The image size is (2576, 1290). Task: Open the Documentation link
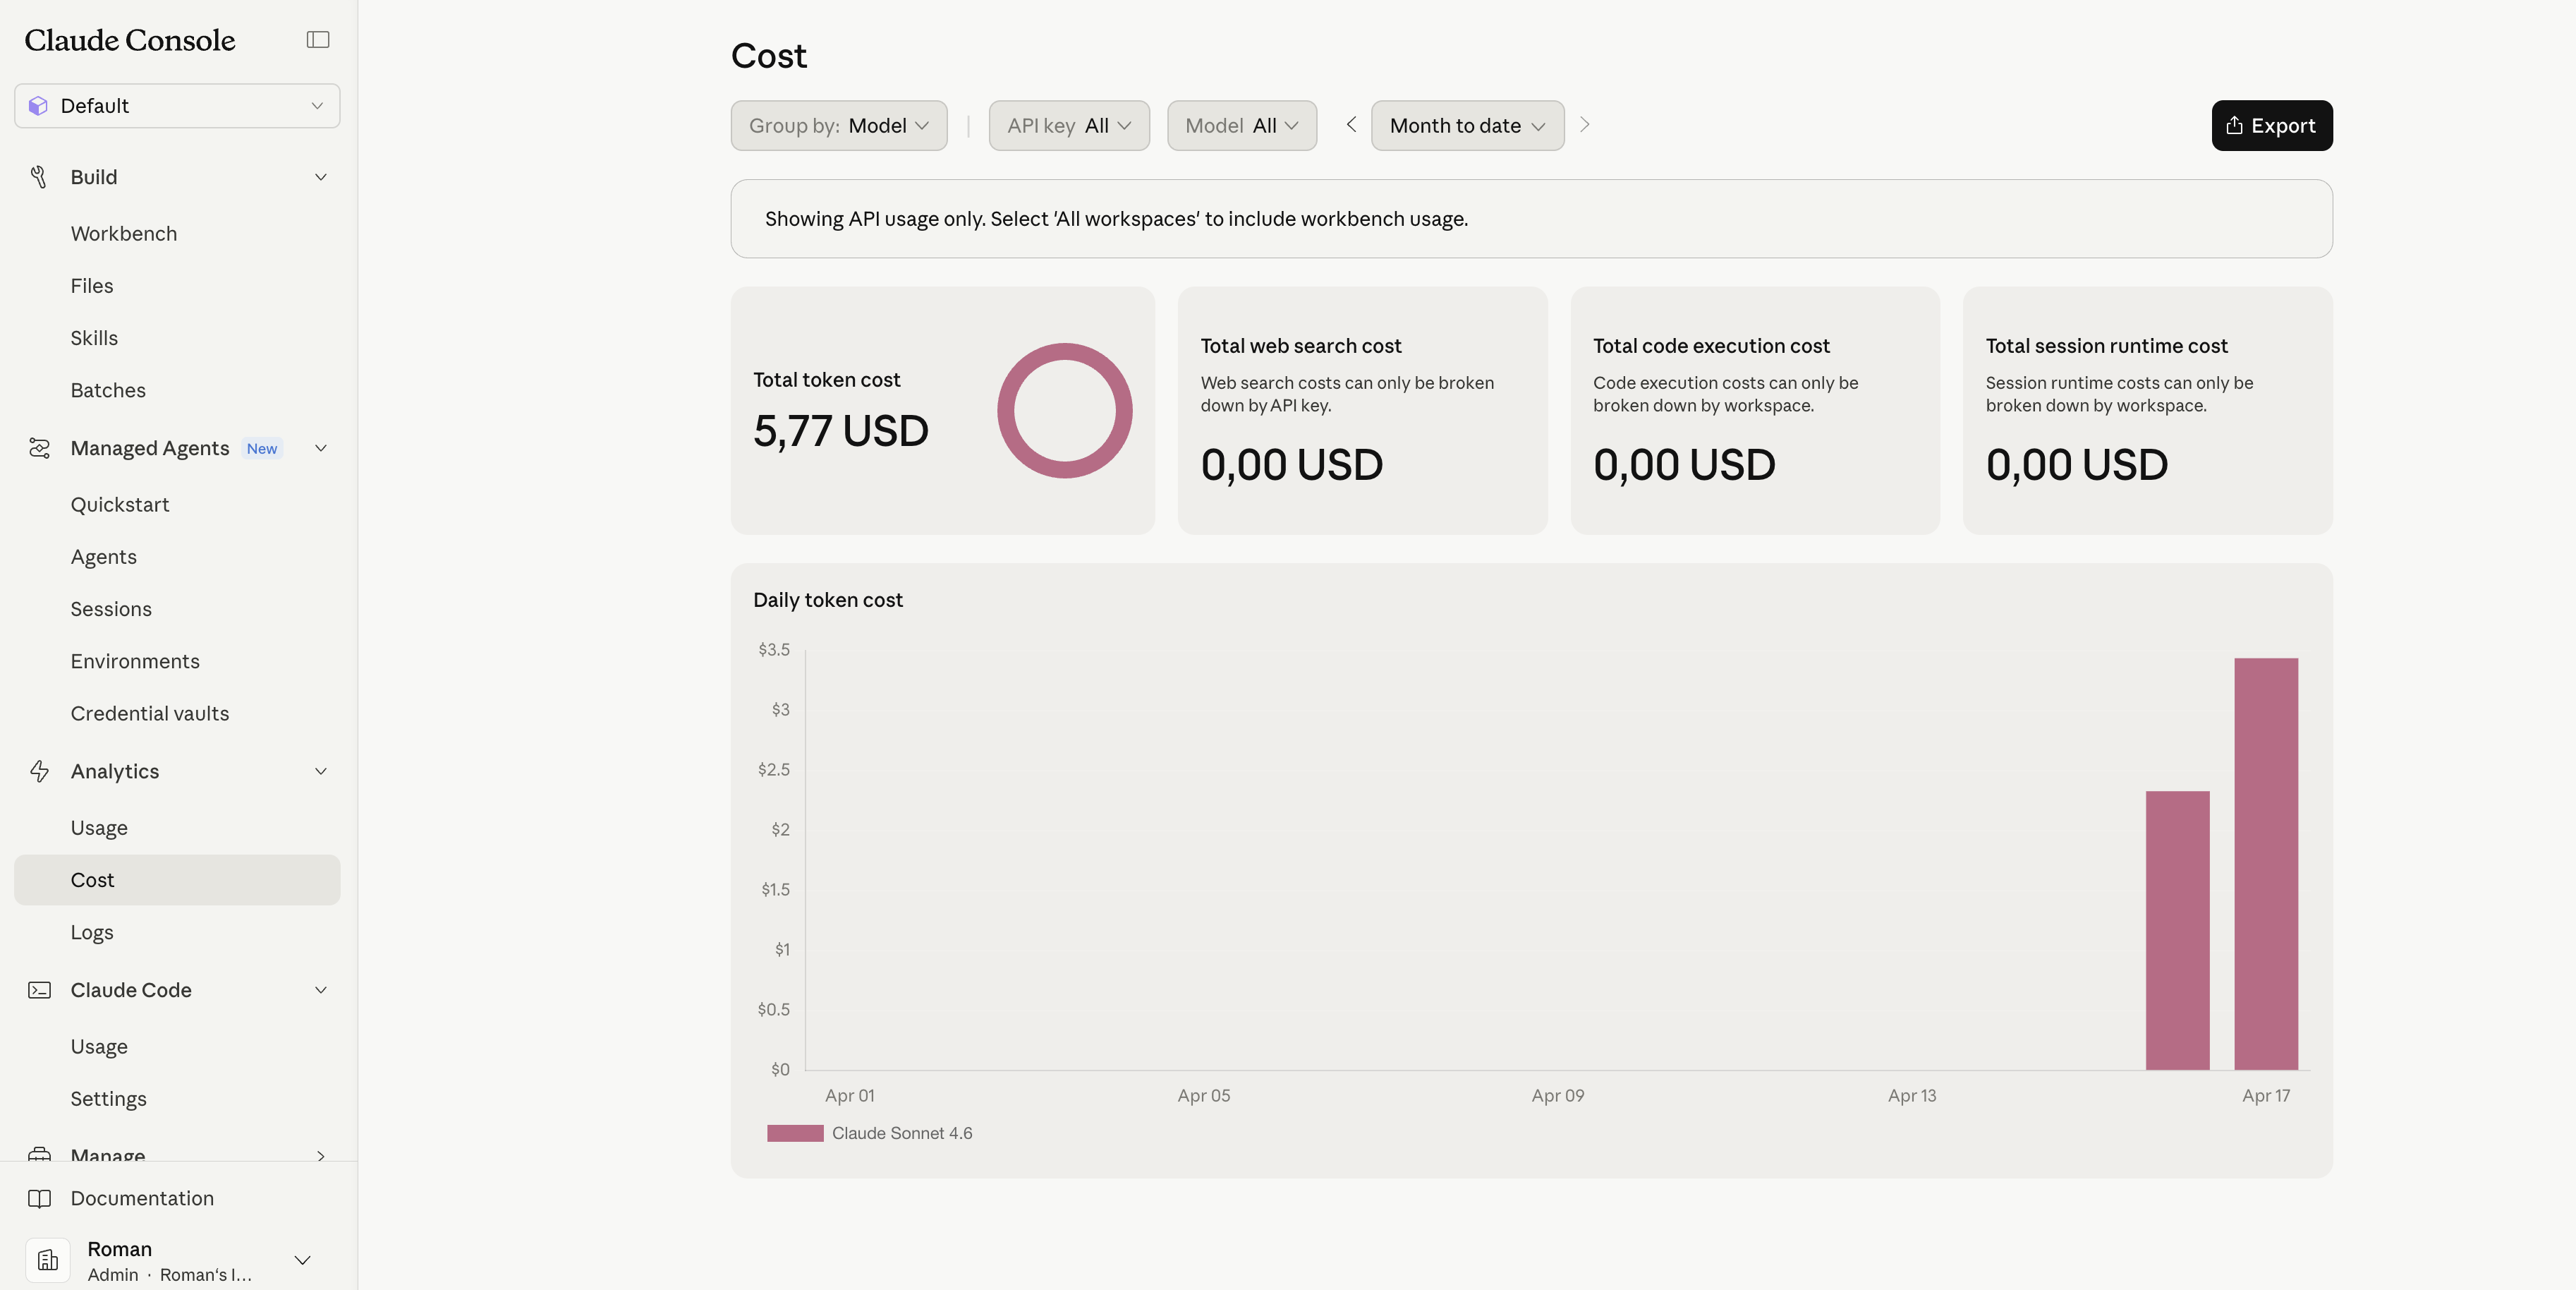tap(142, 1199)
